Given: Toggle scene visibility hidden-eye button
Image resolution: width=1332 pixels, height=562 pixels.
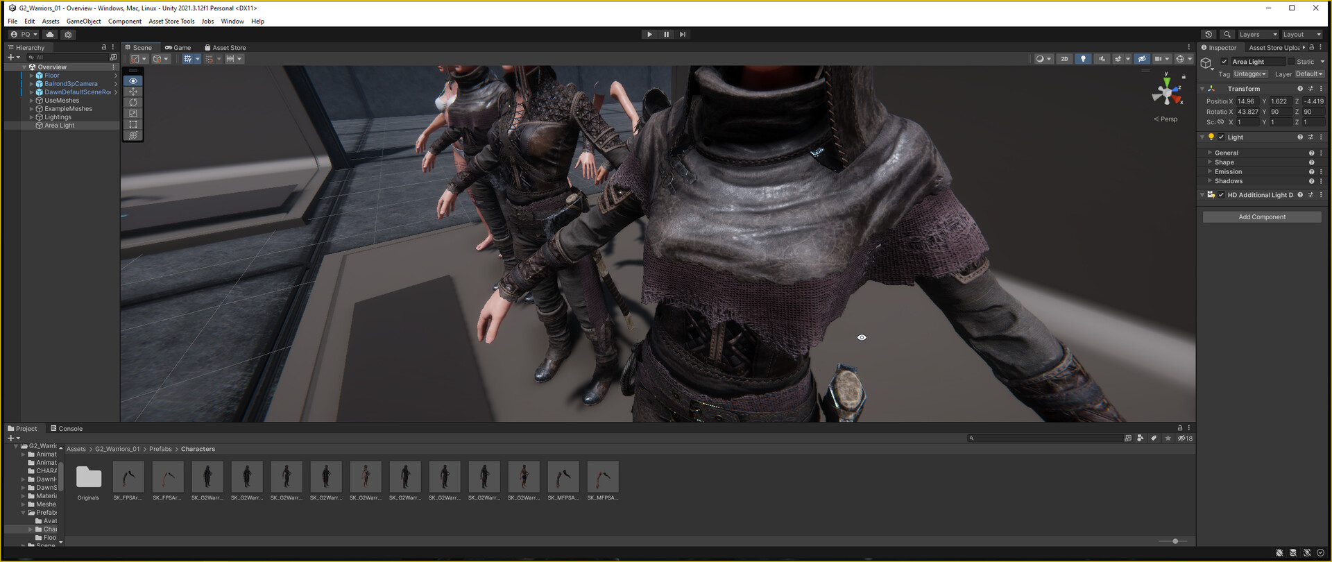Looking at the screenshot, I should (x=1142, y=59).
